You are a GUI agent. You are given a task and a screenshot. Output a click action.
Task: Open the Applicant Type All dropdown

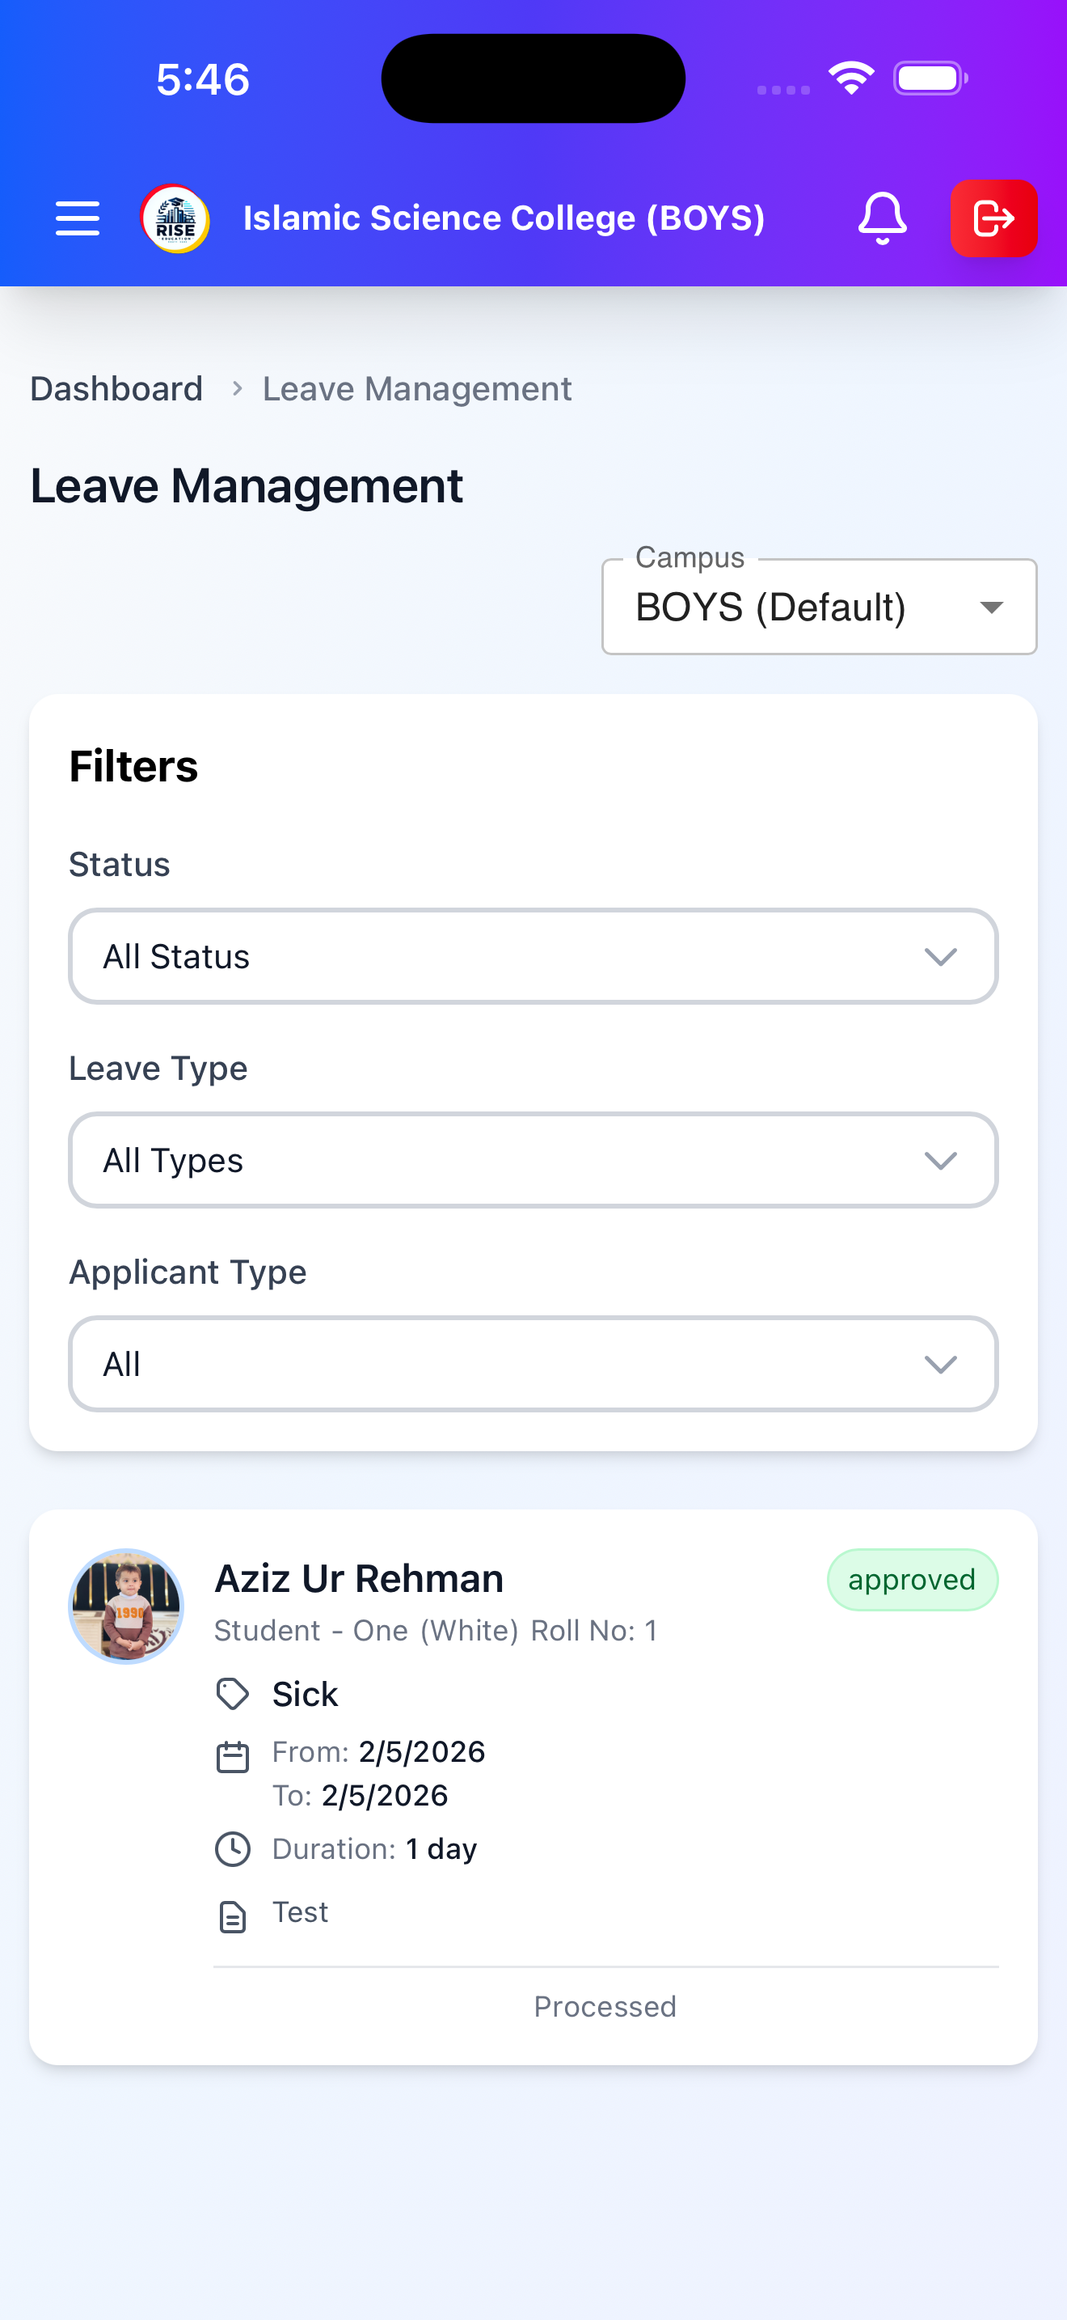[533, 1364]
